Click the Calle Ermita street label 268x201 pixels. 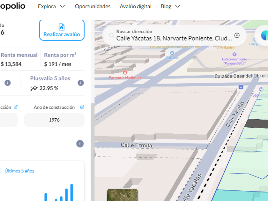coord(137,145)
